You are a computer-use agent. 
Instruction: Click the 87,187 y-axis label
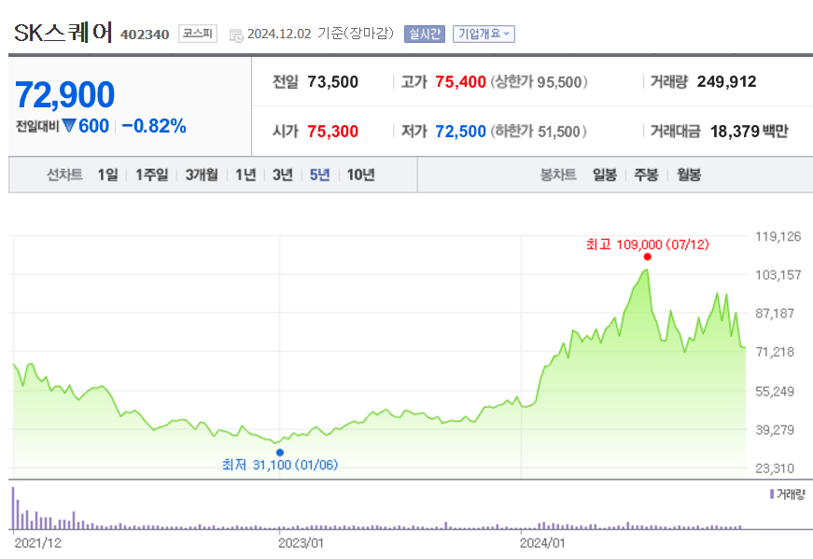[775, 314]
